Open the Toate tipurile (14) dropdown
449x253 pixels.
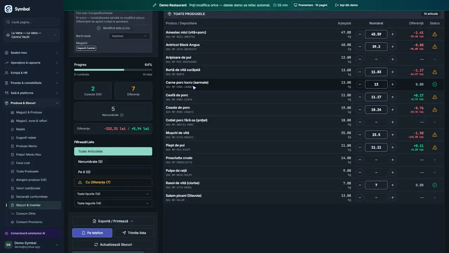(113, 194)
